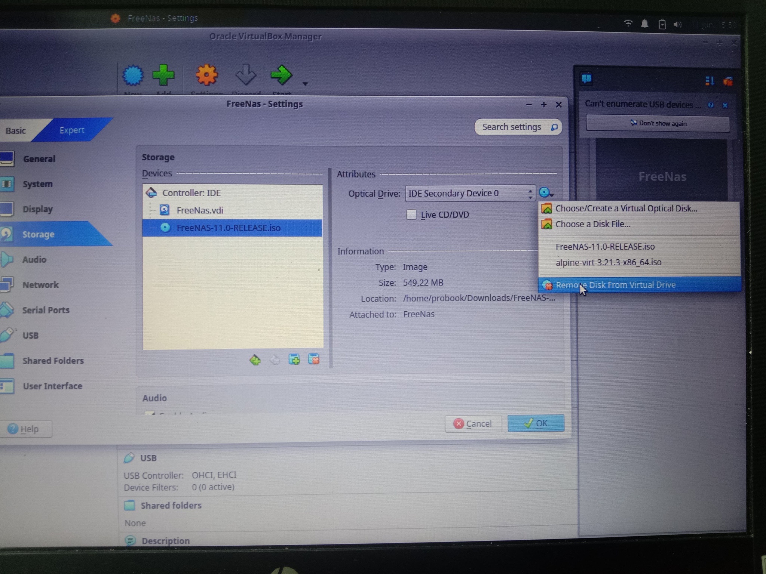The image size is (766, 574).
Task: Click the optical disk chooser icon
Action: [546, 193]
